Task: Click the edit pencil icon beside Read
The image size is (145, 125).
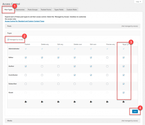Action: point(128,44)
